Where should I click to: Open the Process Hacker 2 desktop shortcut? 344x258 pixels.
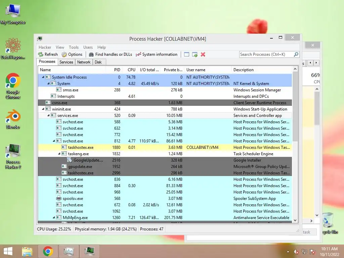tap(13, 157)
